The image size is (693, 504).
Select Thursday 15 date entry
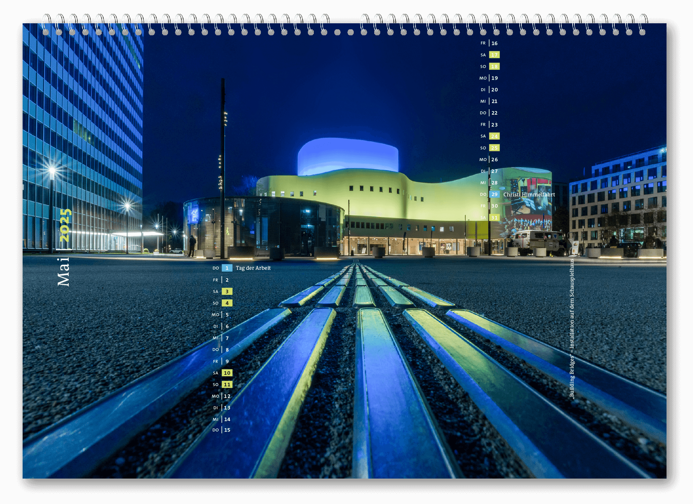(227, 430)
